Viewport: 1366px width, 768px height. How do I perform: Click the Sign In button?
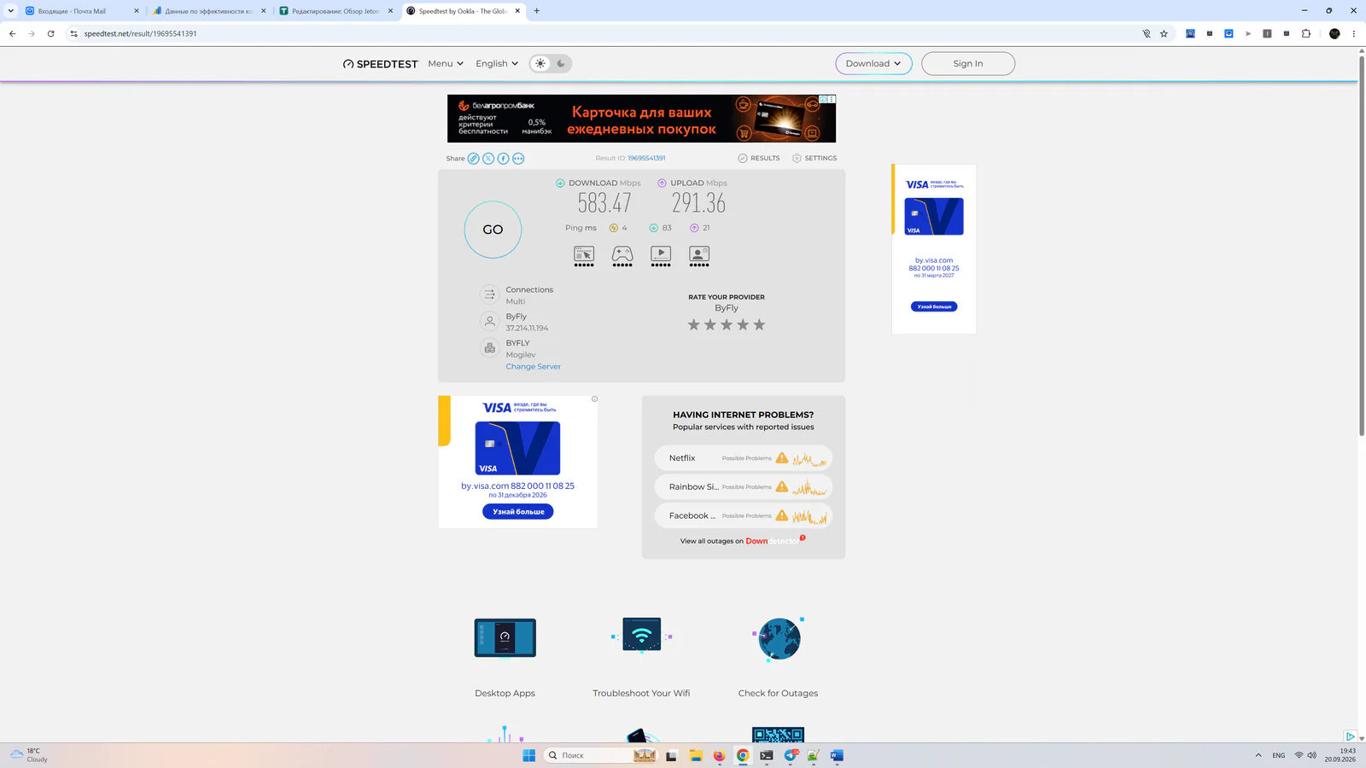click(x=968, y=64)
